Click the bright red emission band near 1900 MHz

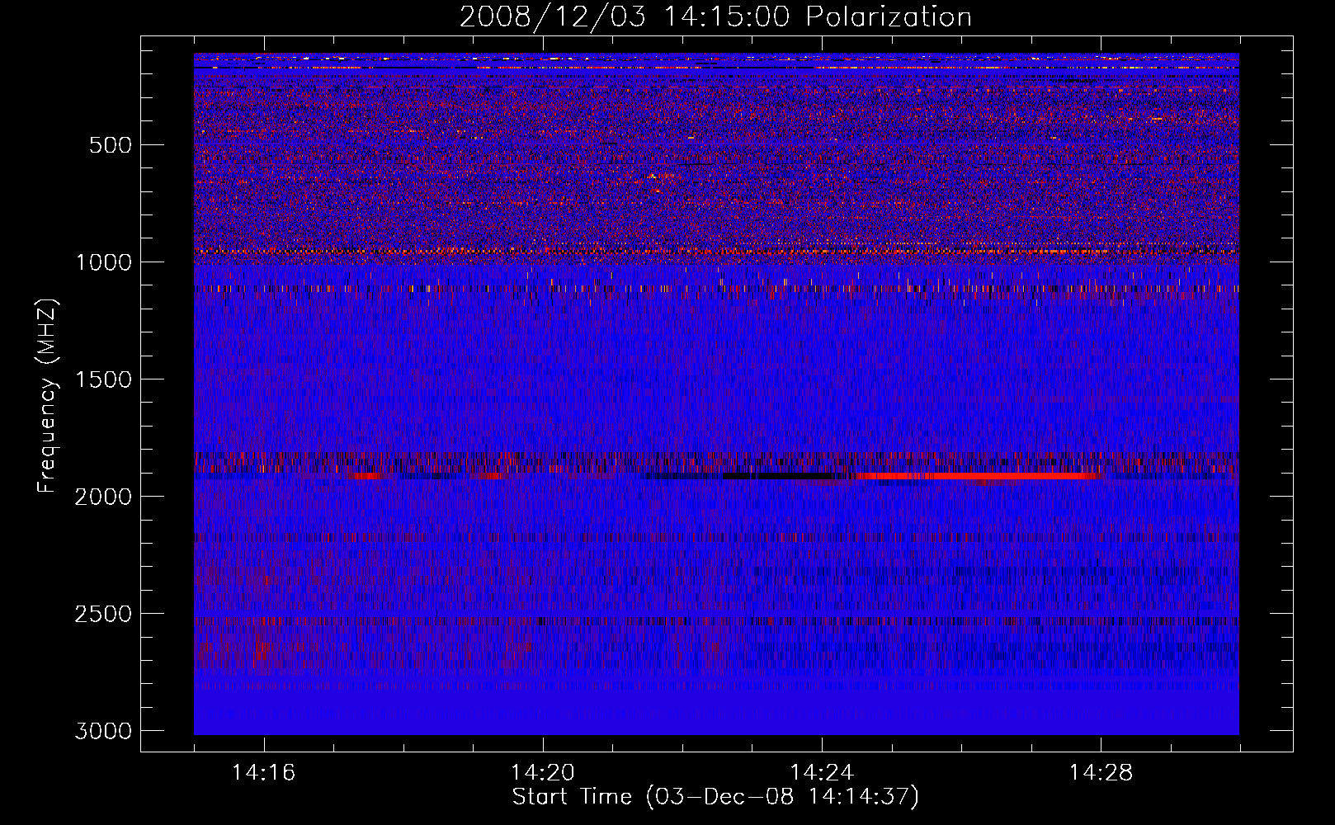pyautogui.click(x=974, y=476)
